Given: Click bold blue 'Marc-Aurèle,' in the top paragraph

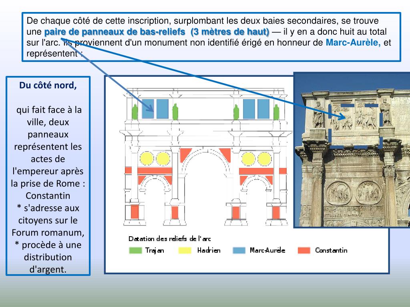Looking at the screenshot, I should click(353, 42).
